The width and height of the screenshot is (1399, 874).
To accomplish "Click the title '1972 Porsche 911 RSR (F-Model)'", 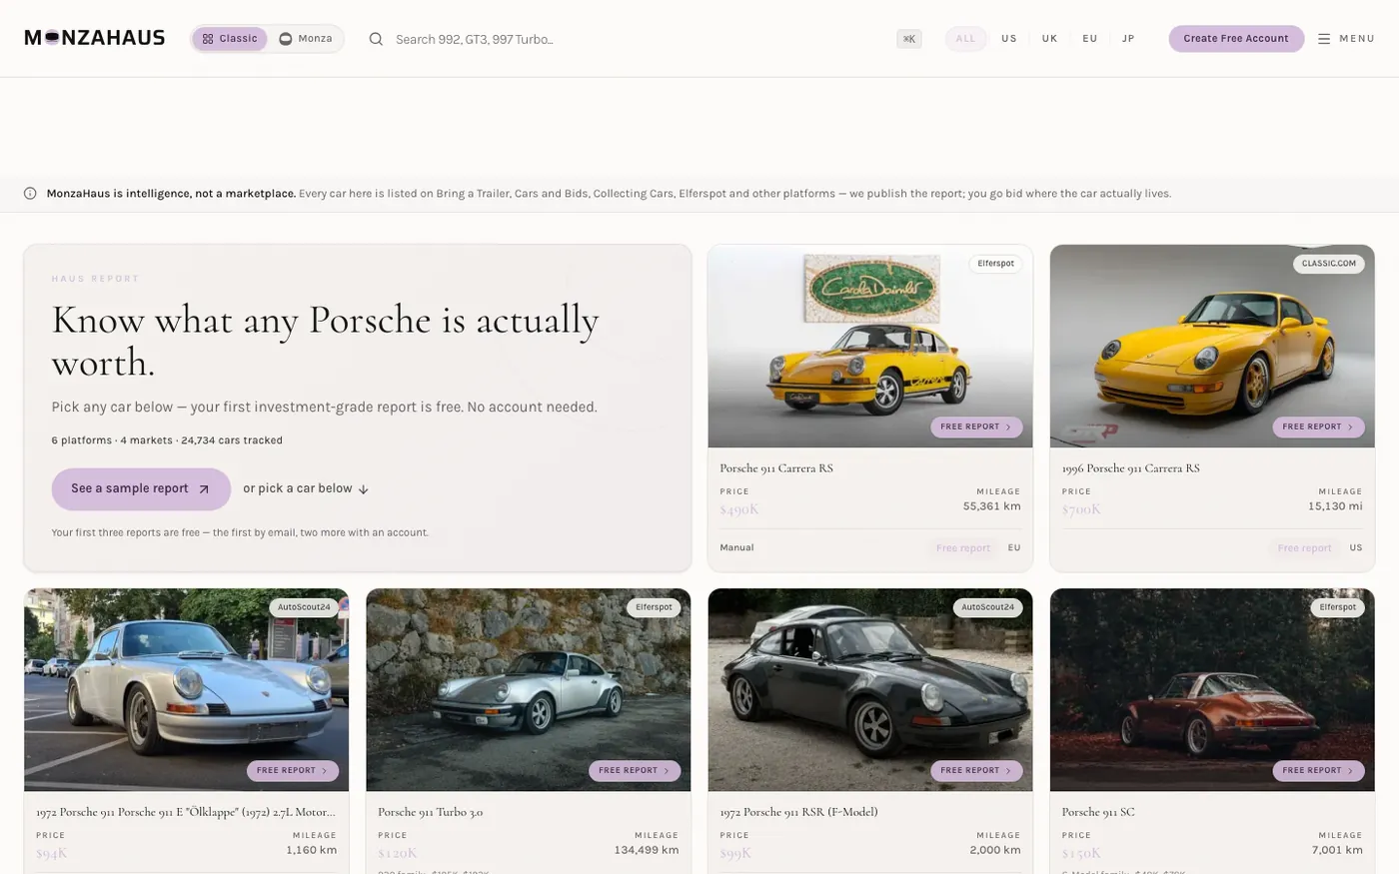I will coord(799,812).
